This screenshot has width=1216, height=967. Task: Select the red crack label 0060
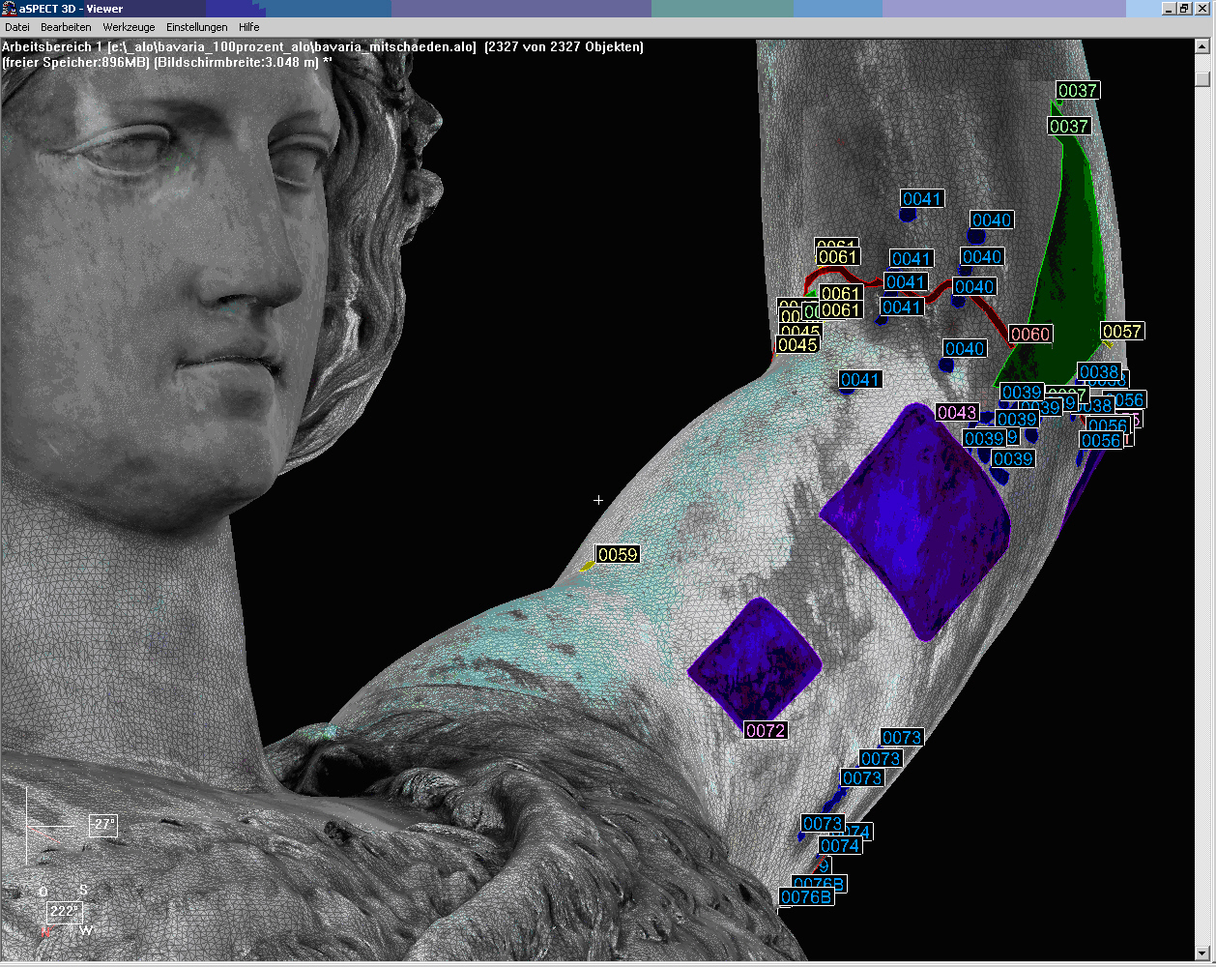click(1030, 334)
